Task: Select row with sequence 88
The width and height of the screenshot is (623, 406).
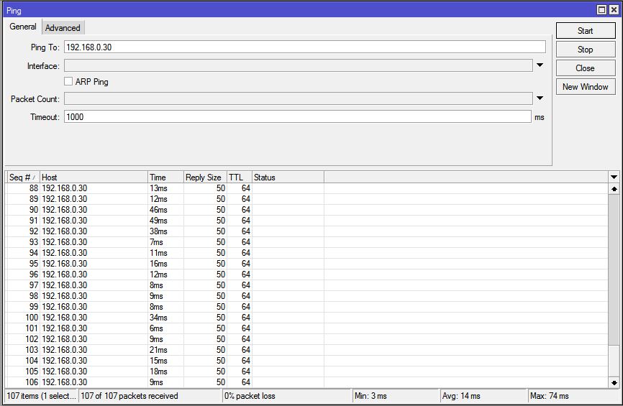Action: [307, 188]
